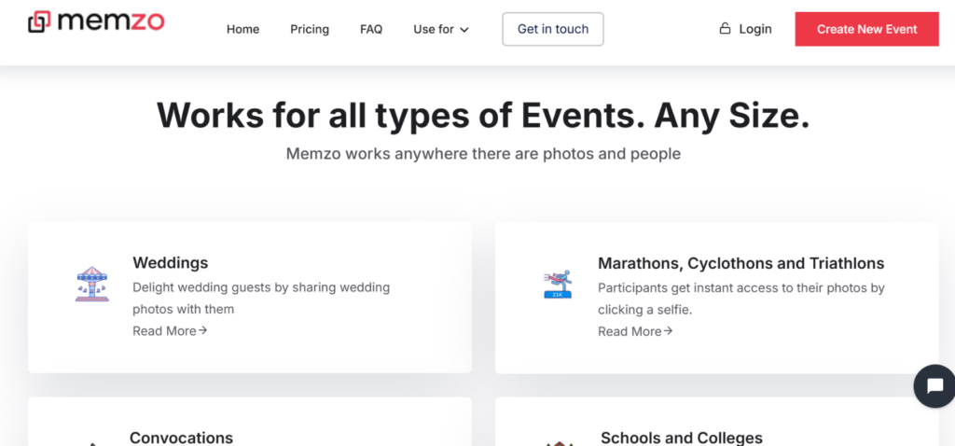Click the arrow after Weddings Read More
Image resolution: width=955 pixels, height=446 pixels.
click(x=203, y=330)
